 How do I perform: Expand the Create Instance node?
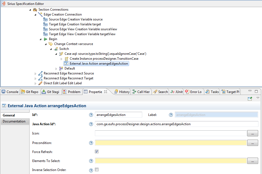[x=61, y=59]
